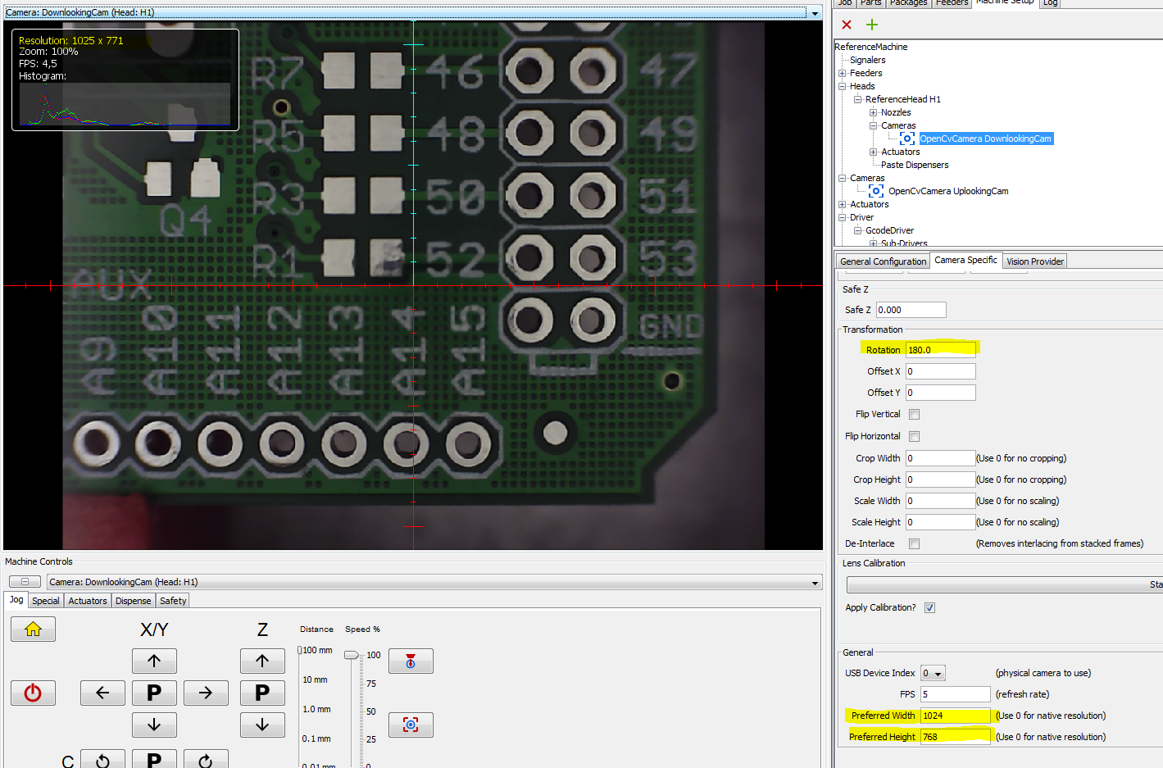Open the DownlookingCam camera selector dropdown
The image size is (1163, 768).
813,12
